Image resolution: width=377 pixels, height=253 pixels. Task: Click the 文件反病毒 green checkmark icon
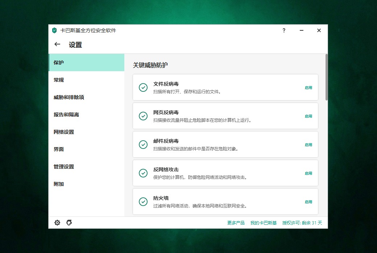click(143, 87)
